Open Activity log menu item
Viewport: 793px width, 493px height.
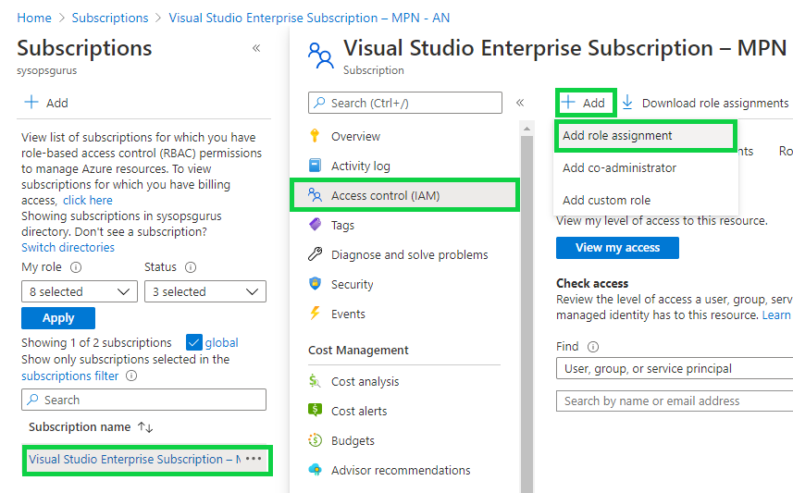point(361,166)
